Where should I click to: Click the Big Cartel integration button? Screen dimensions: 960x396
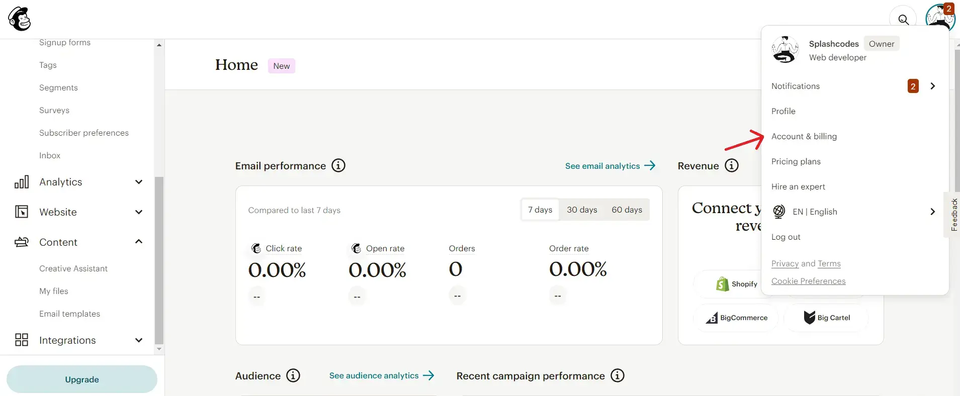826,318
